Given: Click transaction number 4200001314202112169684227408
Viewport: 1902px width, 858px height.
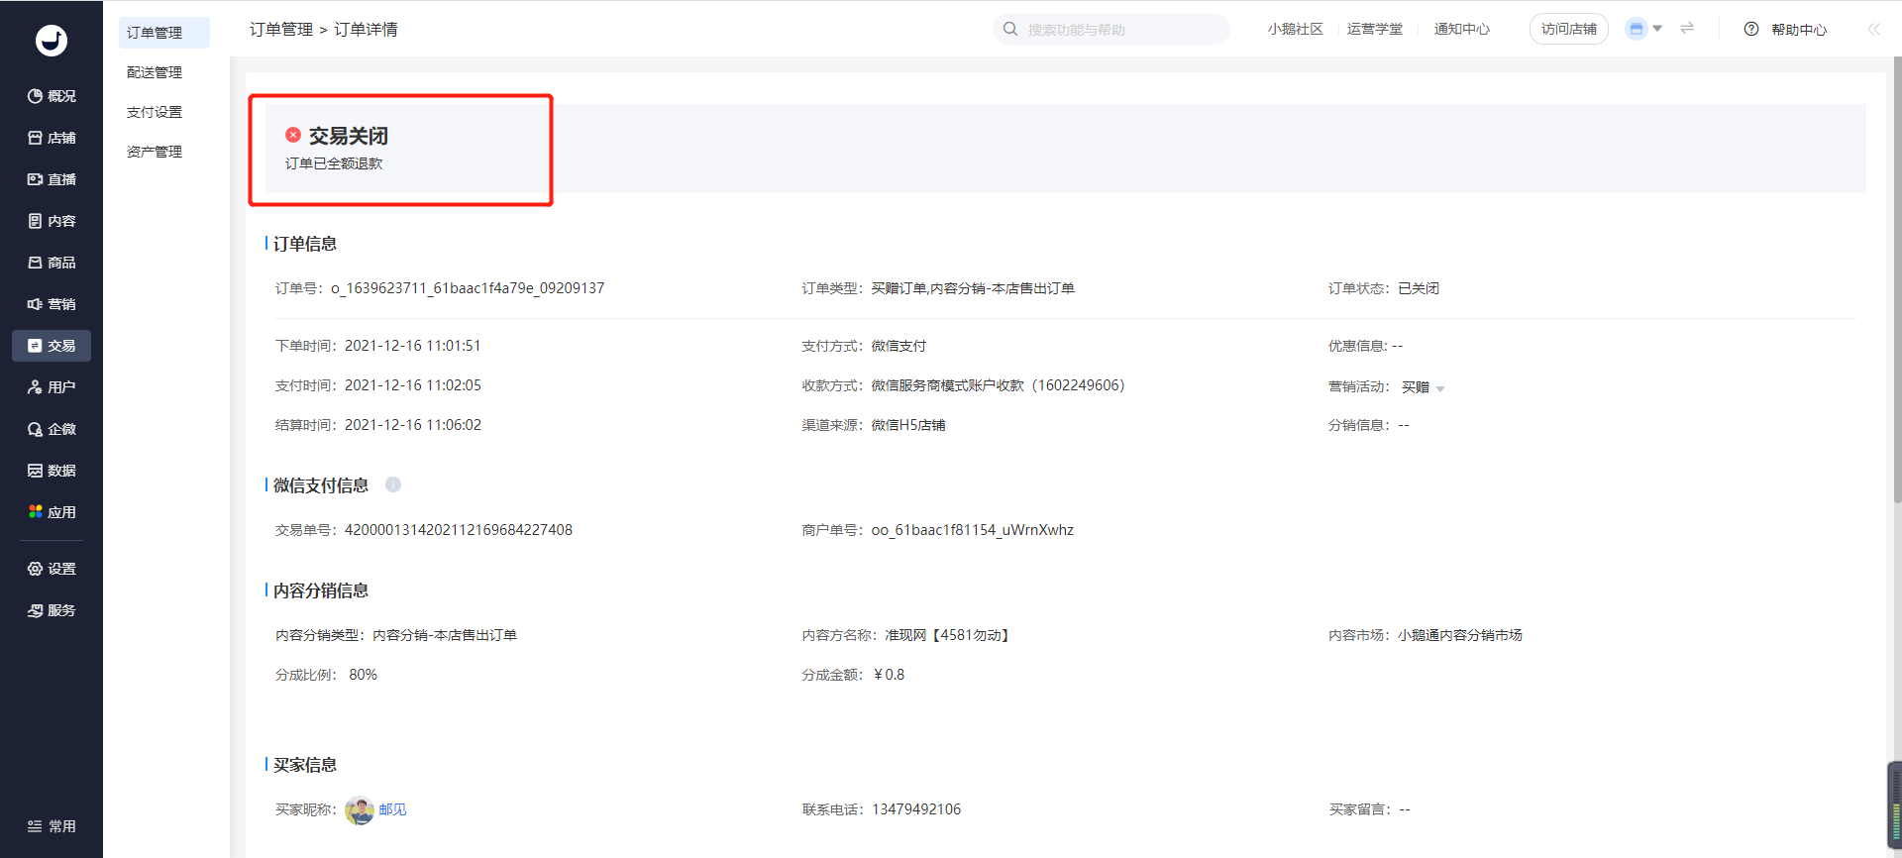Looking at the screenshot, I should click(459, 530).
